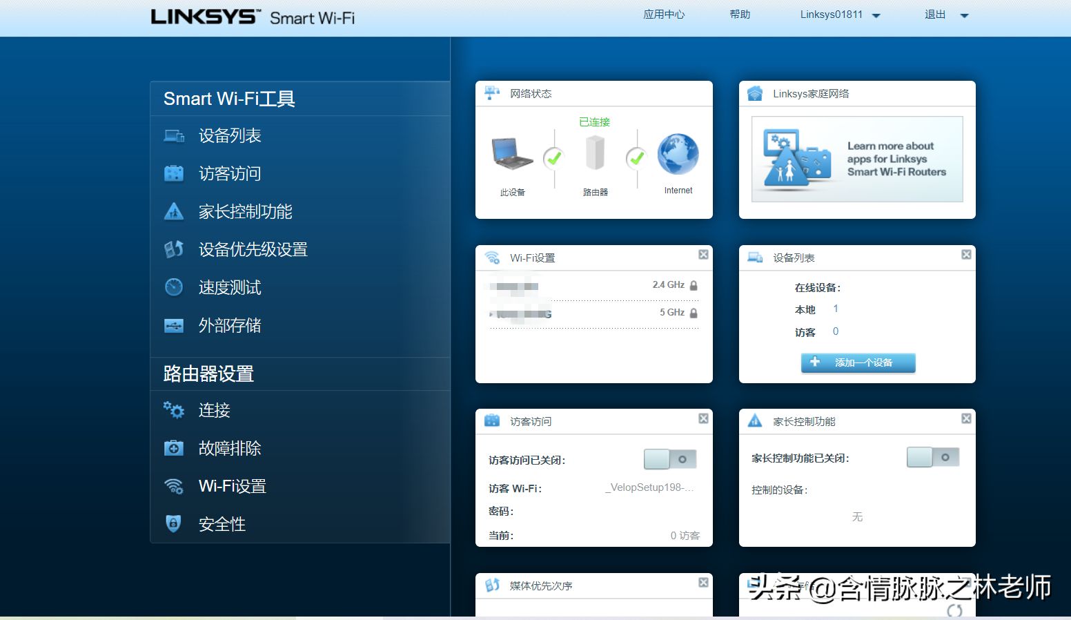Image resolution: width=1071 pixels, height=620 pixels.
Task: Click the 2.4 GHz network row label
Action: [x=669, y=284]
